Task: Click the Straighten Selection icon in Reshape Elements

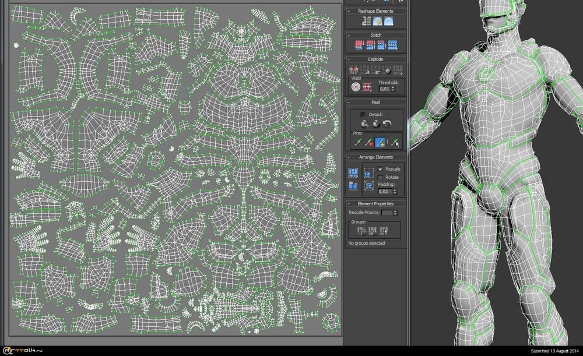Action: click(366, 22)
